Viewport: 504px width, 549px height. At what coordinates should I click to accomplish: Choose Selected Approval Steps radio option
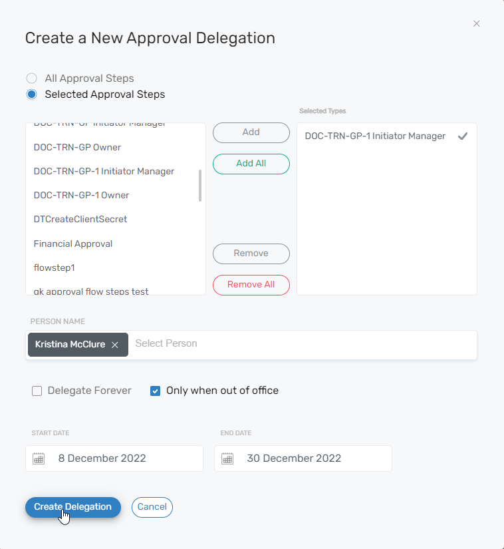pos(31,94)
